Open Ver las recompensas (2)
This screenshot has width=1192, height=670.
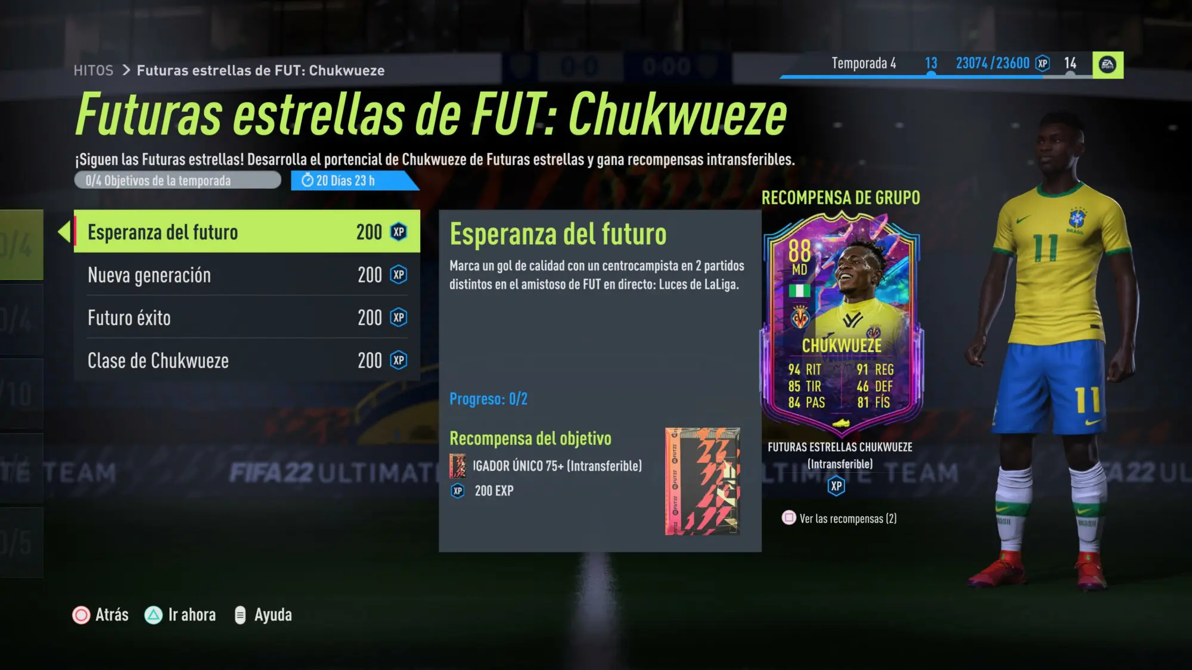tap(839, 518)
